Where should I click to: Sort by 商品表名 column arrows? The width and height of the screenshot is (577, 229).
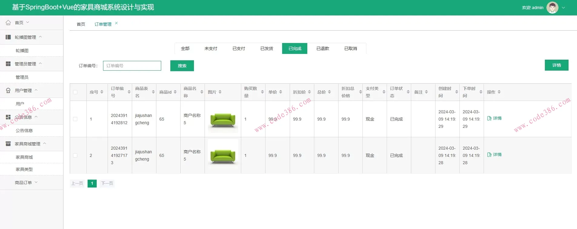[x=153, y=92]
